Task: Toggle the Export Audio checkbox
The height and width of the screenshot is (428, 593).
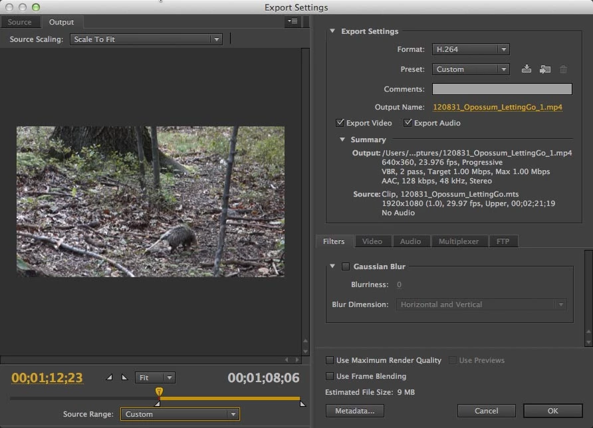Action: coord(408,122)
